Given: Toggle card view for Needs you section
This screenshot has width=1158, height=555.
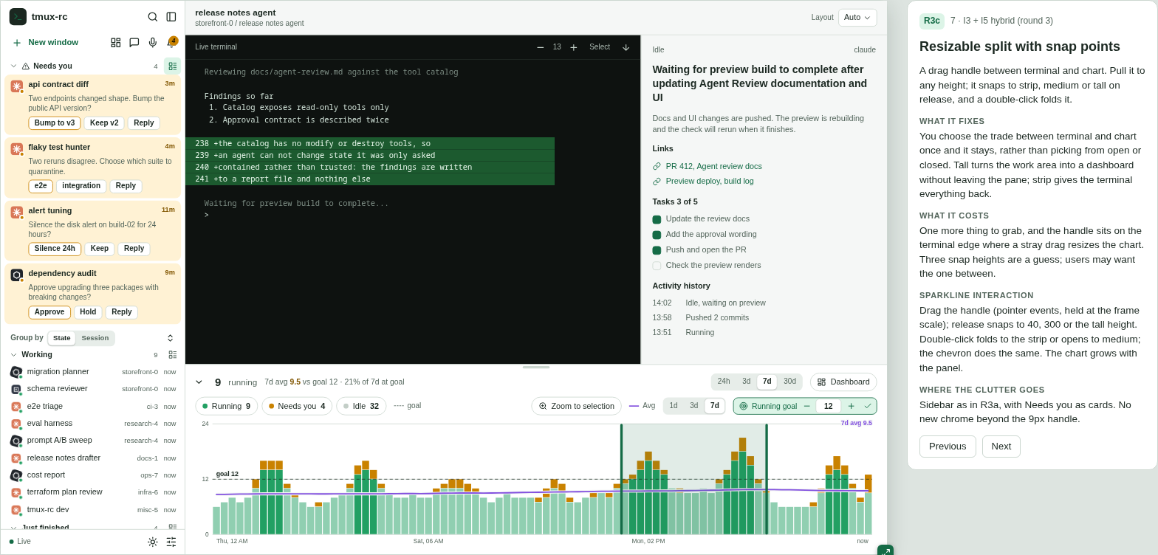Looking at the screenshot, I should pyautogui.click(x=172, y=66).
